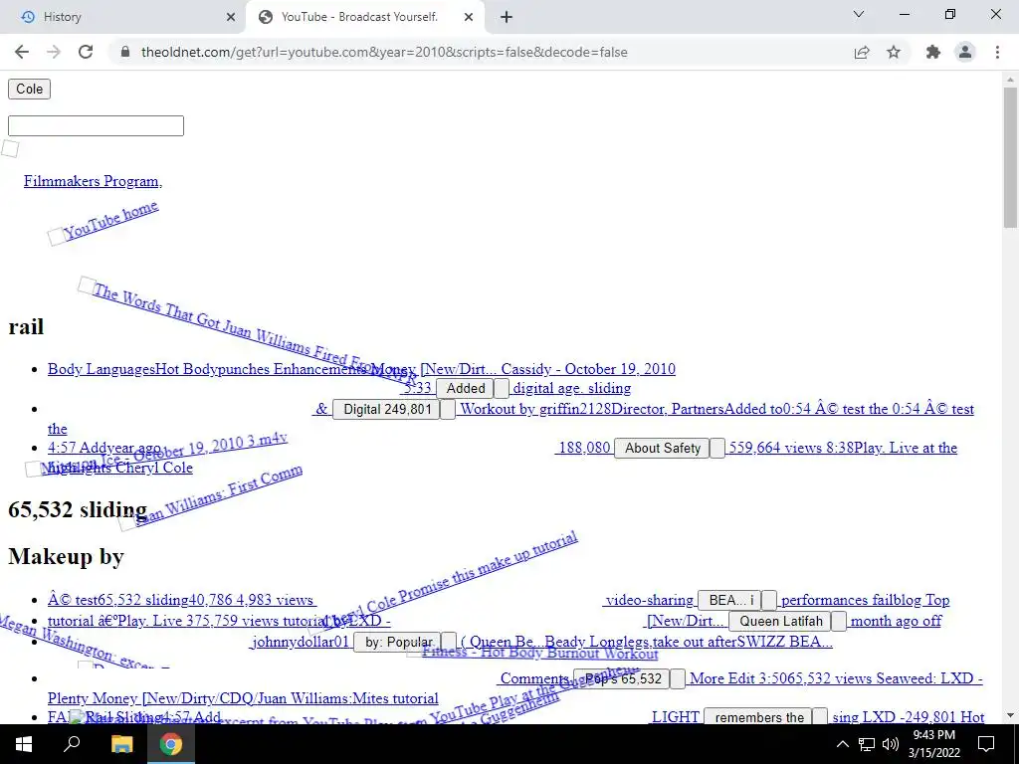Screen dimensions: 1019x764
Task: View site security lock info
Action: tap(125, 52)
